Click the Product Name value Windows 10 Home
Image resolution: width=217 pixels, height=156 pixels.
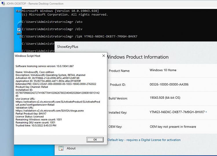[x=163, y=70]
